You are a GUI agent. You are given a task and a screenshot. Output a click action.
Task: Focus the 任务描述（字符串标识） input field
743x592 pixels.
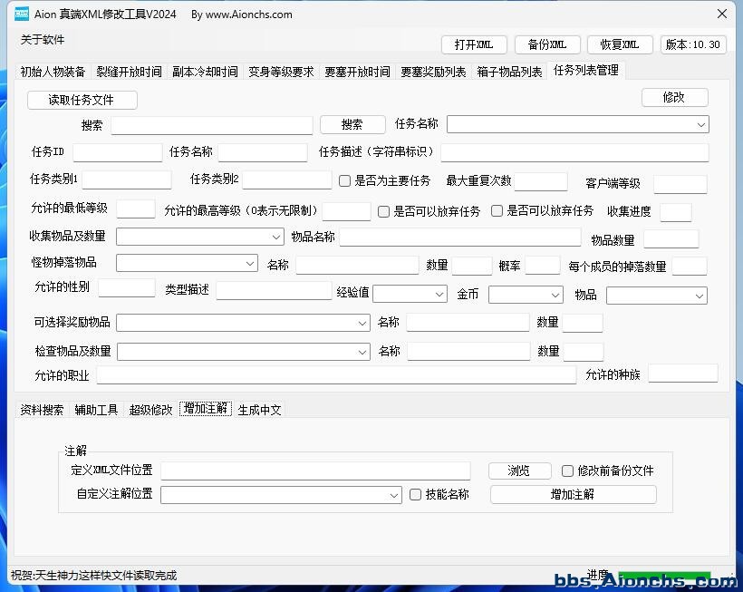click(574, 152)
